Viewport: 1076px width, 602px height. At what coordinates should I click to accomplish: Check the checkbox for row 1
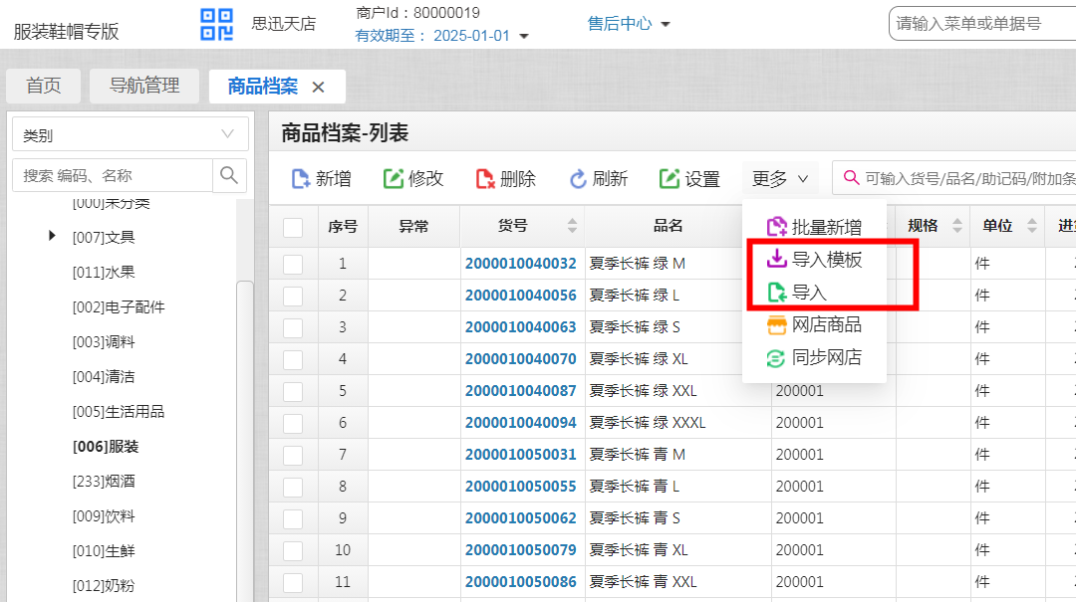click(x=293, y=263)
